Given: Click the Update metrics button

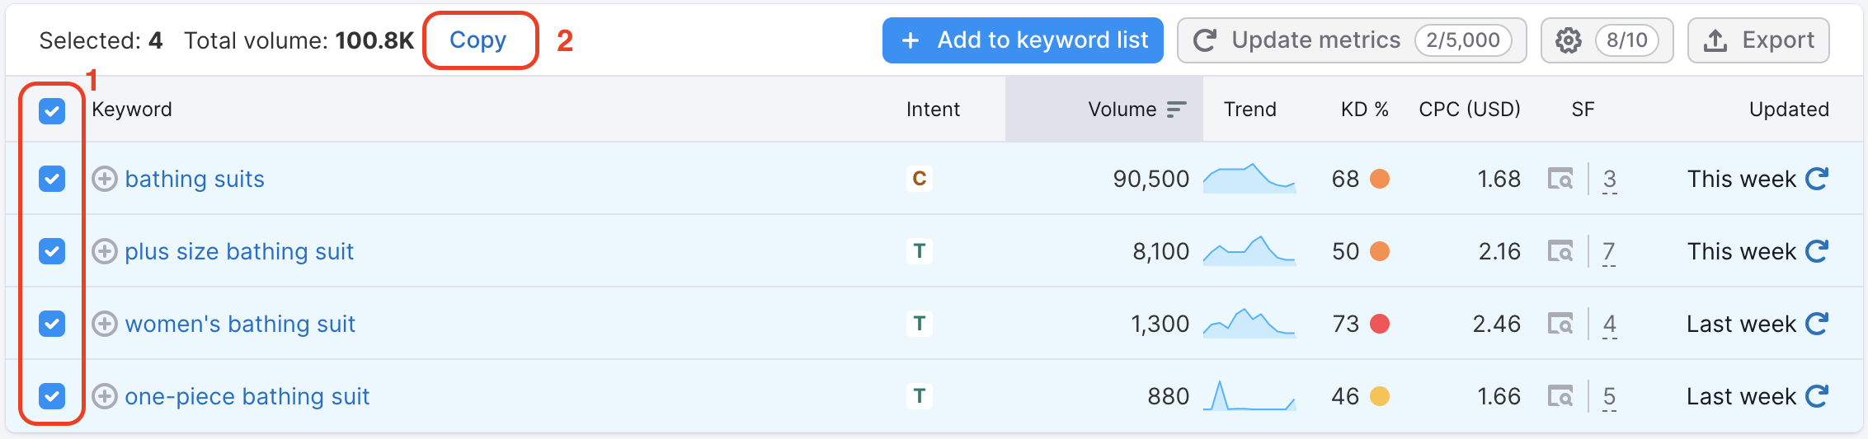Looking at the screenshot, I should pos(1352,40).
